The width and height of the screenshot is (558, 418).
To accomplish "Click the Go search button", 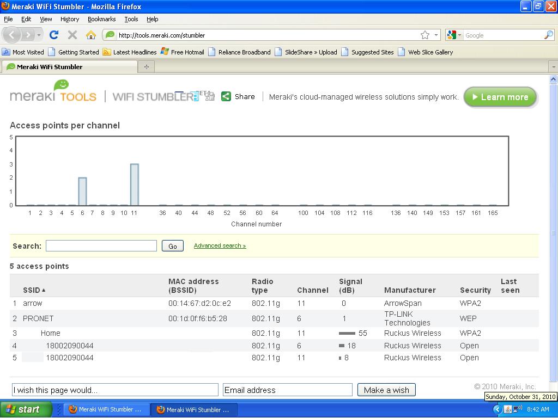I will pyautogui.click(x=173, y=246).
